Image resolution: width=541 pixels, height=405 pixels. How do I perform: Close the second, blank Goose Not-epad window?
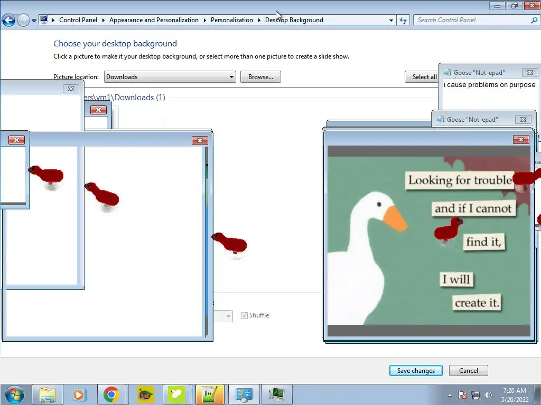523,119
